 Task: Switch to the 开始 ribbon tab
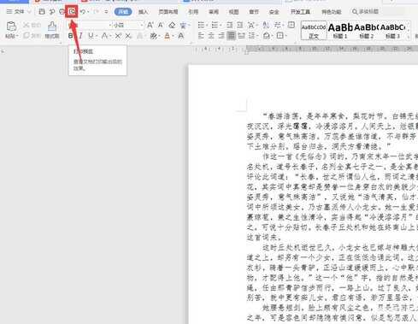click(x=123, y=12)
